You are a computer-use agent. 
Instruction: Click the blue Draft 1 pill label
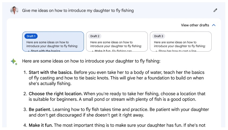(x=31, y=36)
